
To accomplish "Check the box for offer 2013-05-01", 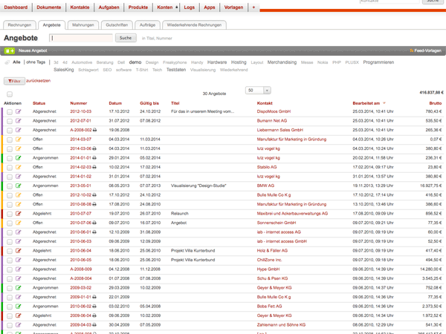I will tap(10, 186).
